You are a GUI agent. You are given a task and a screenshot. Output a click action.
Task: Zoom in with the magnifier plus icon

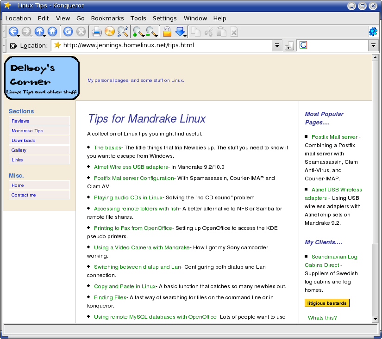pos(138,31)
